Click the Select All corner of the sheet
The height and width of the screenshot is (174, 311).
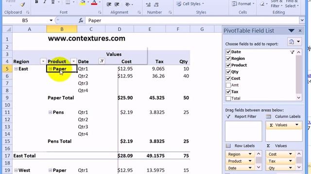(x=8, y=29)
